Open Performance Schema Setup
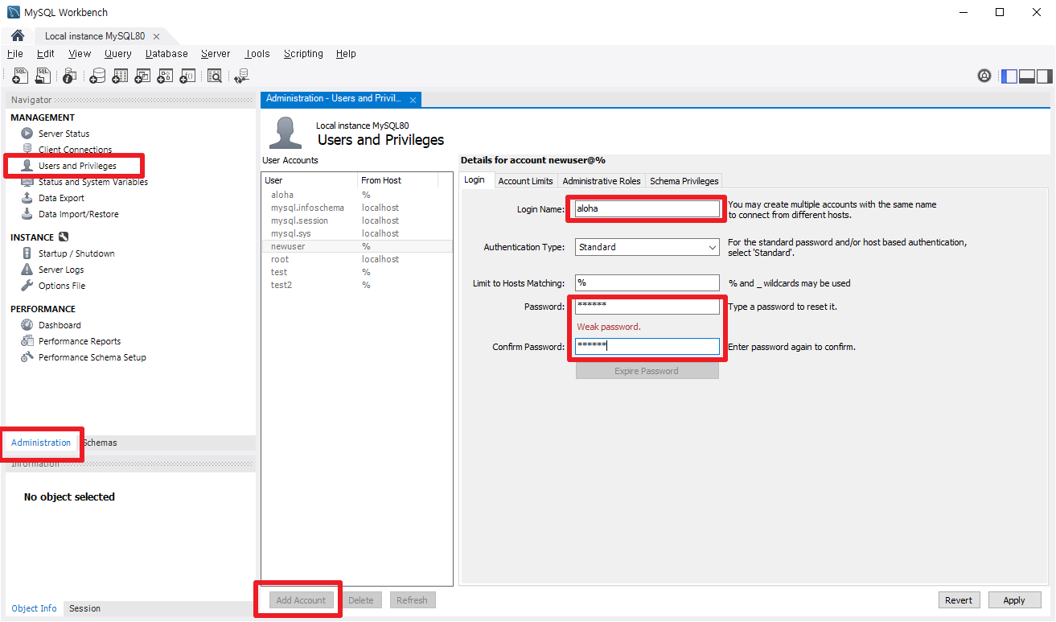 tap(92, 357)
